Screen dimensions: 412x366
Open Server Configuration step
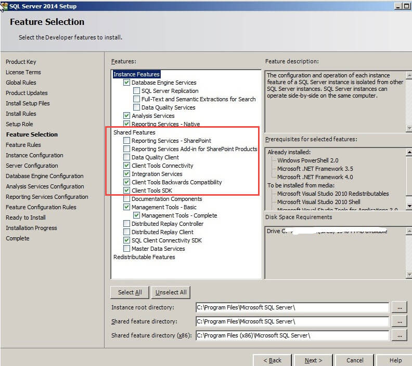pyautogui.click(x=32, y=166)
